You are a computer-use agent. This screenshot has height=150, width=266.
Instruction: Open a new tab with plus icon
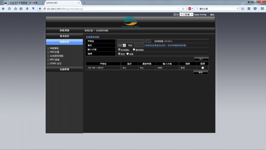84,3
